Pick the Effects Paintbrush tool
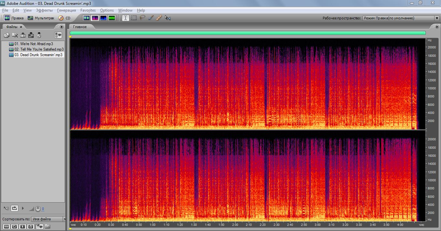Viewport: 441px width, 231px height. pyautogui.click(x=151, y=18)
